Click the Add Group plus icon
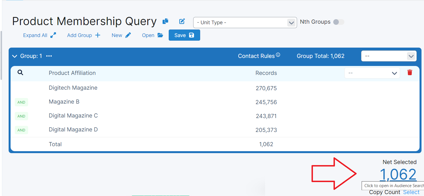The width and height of the screenshot is (424, 196). coord(98,35)
